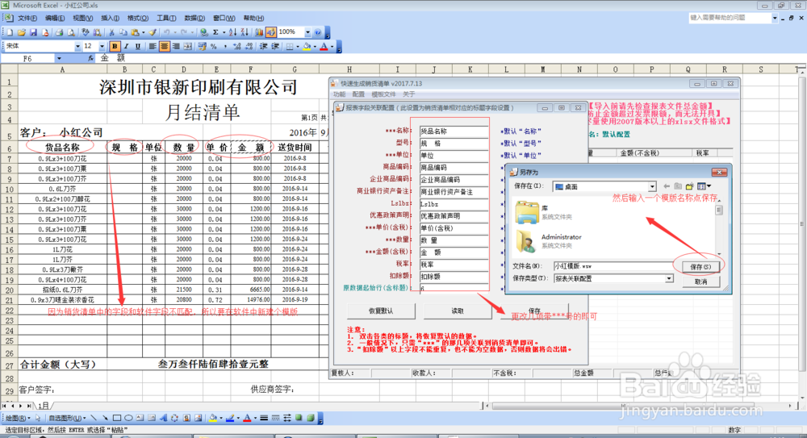Open the Chart Wizard icon
Viewport: 807px width, 438px height.
coord(258,32)
